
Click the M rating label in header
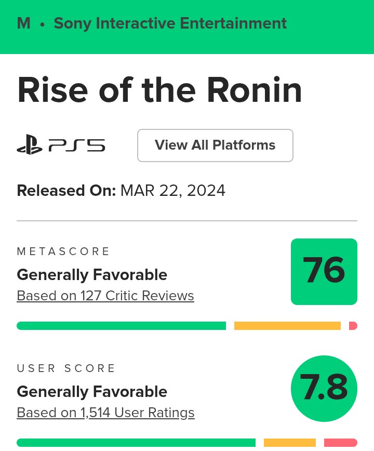23,23
